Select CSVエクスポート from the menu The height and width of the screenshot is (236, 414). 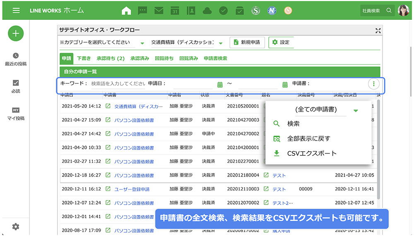point(311,153)
